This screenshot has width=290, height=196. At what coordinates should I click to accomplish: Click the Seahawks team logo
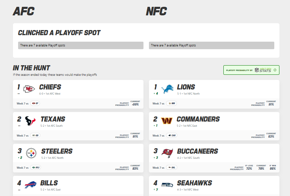pyautogui.click(x=167, y=185)
